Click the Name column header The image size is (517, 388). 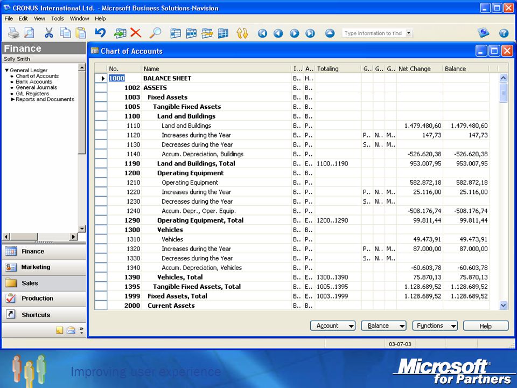216,68
